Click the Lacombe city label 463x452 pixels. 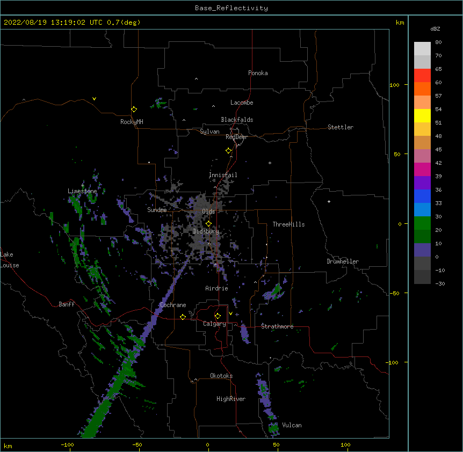pyautogui.click(x=242, y=103)
